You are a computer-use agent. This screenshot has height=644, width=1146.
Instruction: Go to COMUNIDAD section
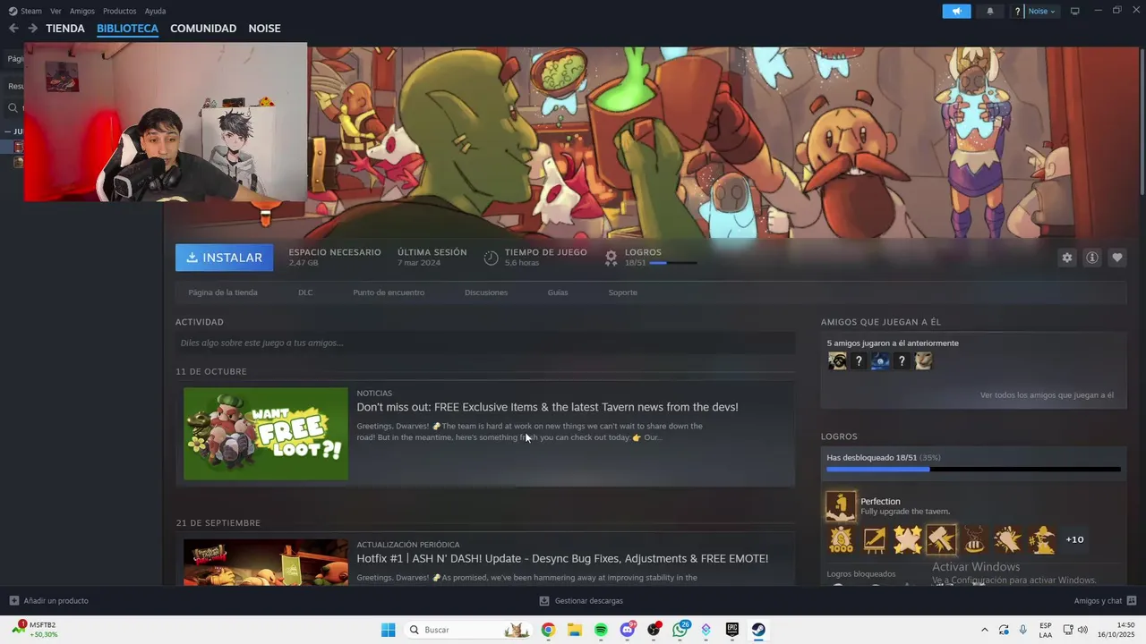click(x=203, y=29)
